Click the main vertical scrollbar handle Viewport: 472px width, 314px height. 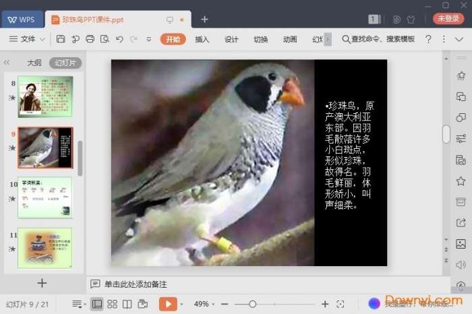pyautogui.click(x=446, y=134)
